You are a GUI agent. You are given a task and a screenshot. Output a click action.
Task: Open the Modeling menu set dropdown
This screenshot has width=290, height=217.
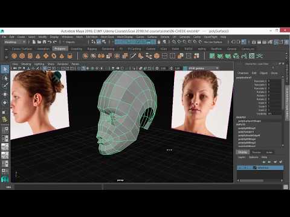click(x=15, y=42)
